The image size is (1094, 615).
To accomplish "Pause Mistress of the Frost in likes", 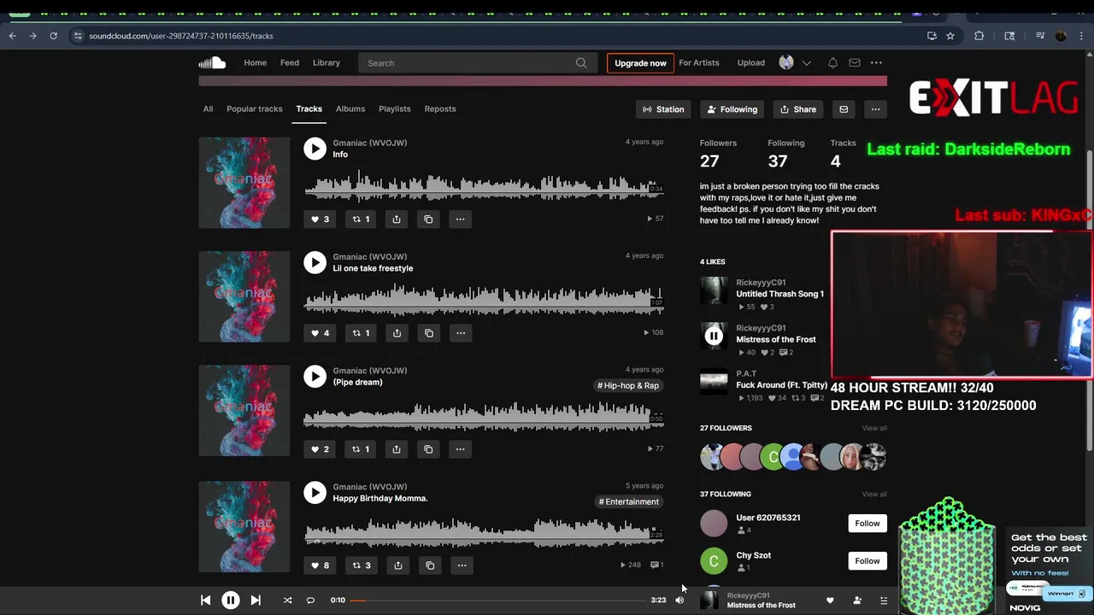I will (714, 337).
